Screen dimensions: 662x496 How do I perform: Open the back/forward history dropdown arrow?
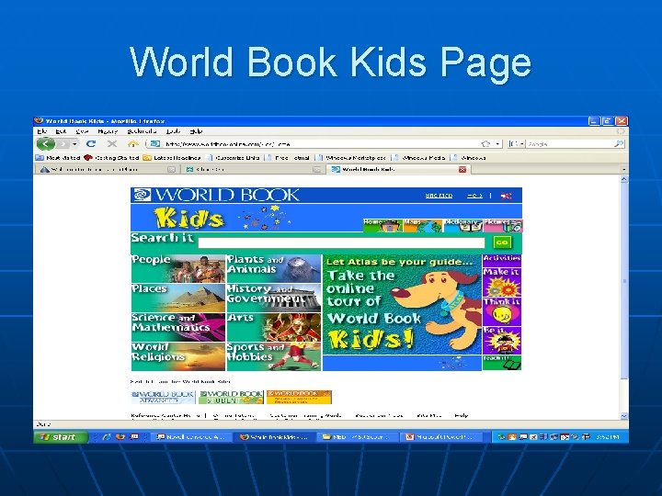pyautogui.click(x=74, y=144)
